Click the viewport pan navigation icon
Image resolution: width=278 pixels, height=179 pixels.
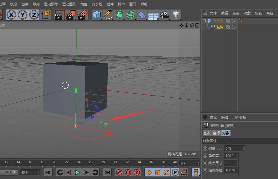click(181, 26)
